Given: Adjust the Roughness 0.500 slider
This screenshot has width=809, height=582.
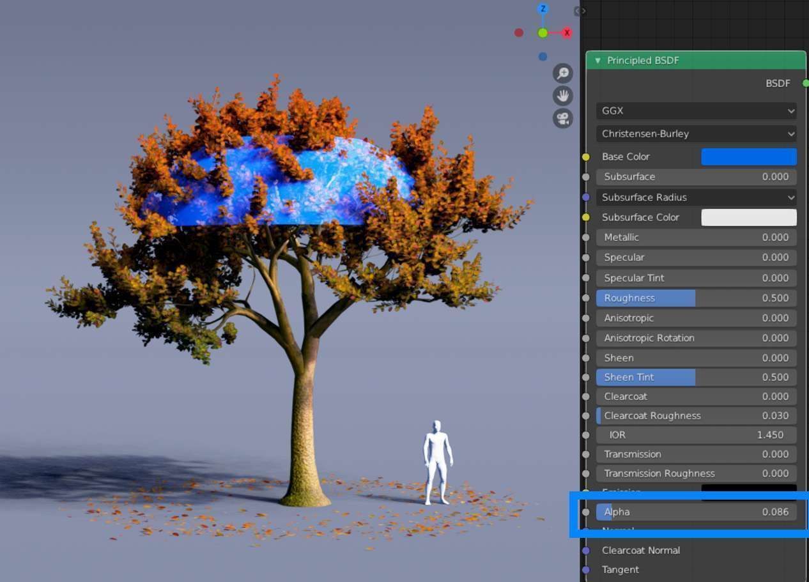Looking at the screenshot, I should pyautogui.click(x=697, y=298).
